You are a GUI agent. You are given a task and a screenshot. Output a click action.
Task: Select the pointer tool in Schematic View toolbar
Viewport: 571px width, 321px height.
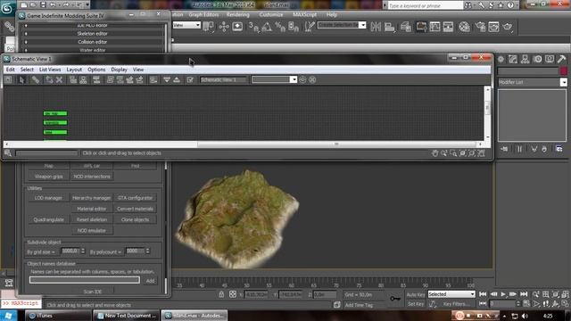(21, 79)
